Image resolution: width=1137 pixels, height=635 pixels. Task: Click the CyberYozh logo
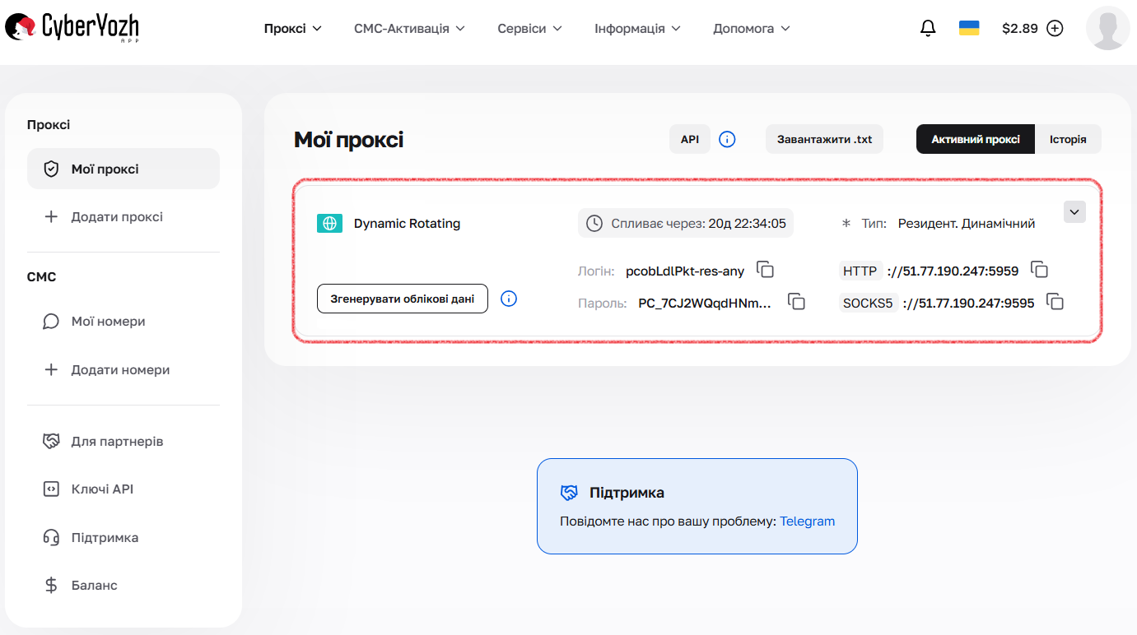(x=71, y=27)
